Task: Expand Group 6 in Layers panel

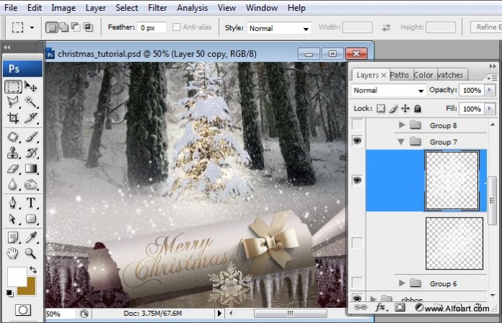Action: pos(402,283)
